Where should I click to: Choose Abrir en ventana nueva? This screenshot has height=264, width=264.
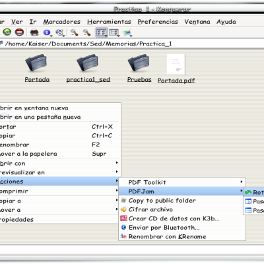(60, 108)
